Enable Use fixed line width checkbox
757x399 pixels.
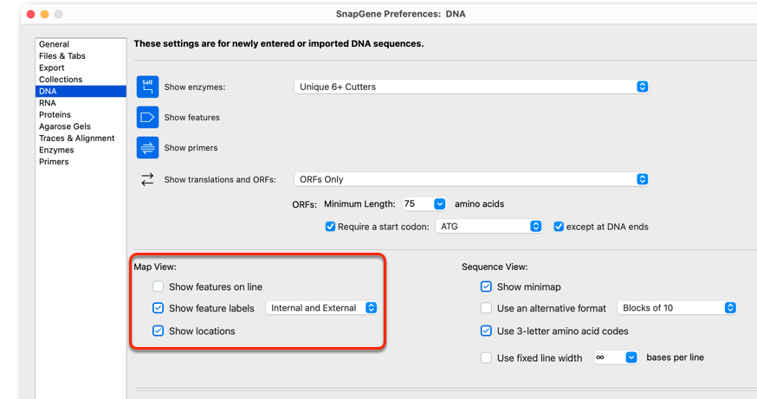pyautogui.click(x=486, y=358)
